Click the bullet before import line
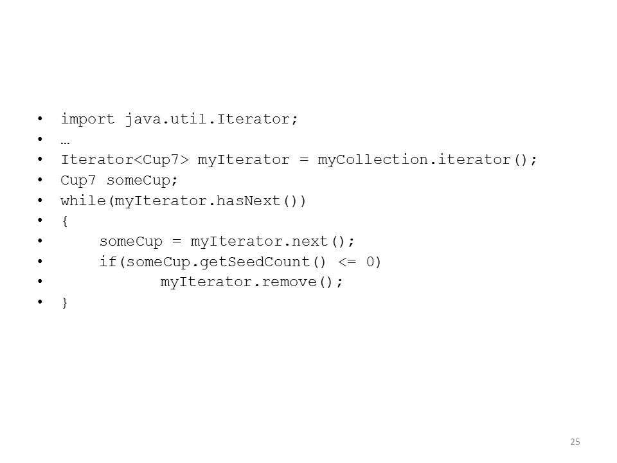This screenshot has width=617, height=463. tap(40, 118)
